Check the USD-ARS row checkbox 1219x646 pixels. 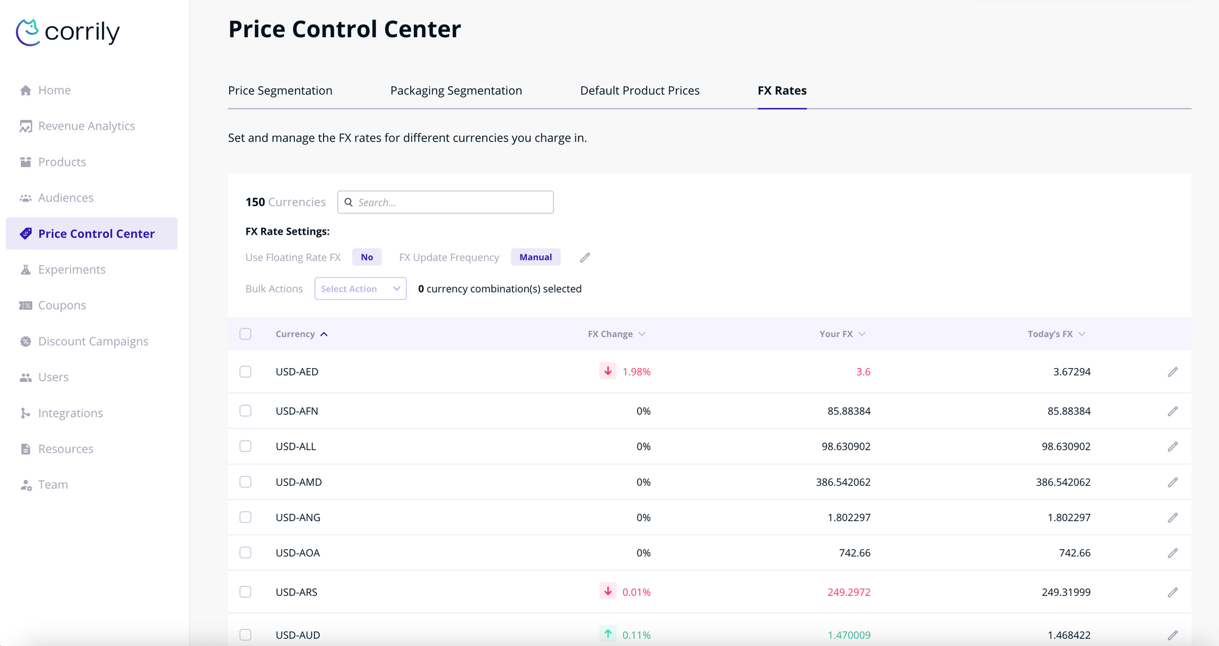point(246,592)
